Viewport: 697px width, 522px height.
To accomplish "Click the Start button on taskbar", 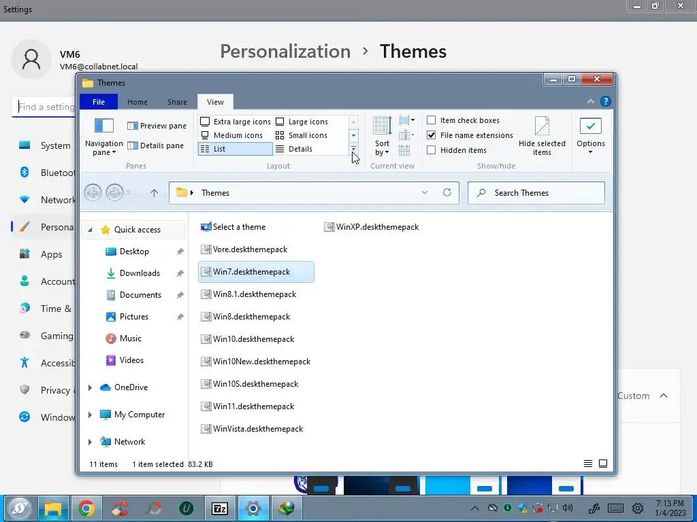I will 19,508.
